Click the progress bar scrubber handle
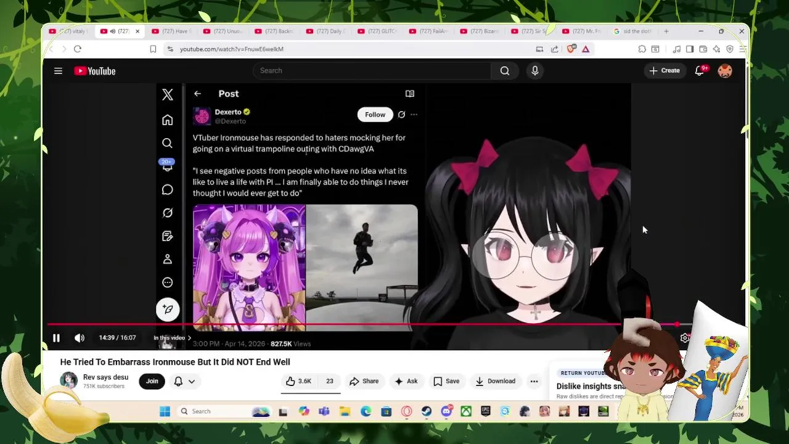The height and width of the screenshot is (444, 789). click(677, 324)
